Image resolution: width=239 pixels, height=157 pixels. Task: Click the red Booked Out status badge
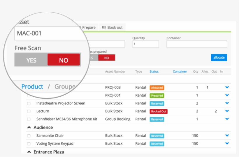pyautogui.click(x=159, y=112)
